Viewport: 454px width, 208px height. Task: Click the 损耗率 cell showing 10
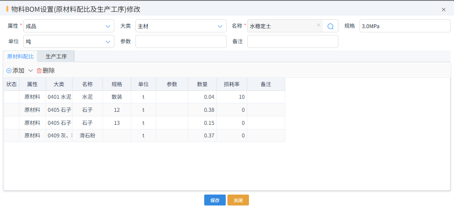232,97
